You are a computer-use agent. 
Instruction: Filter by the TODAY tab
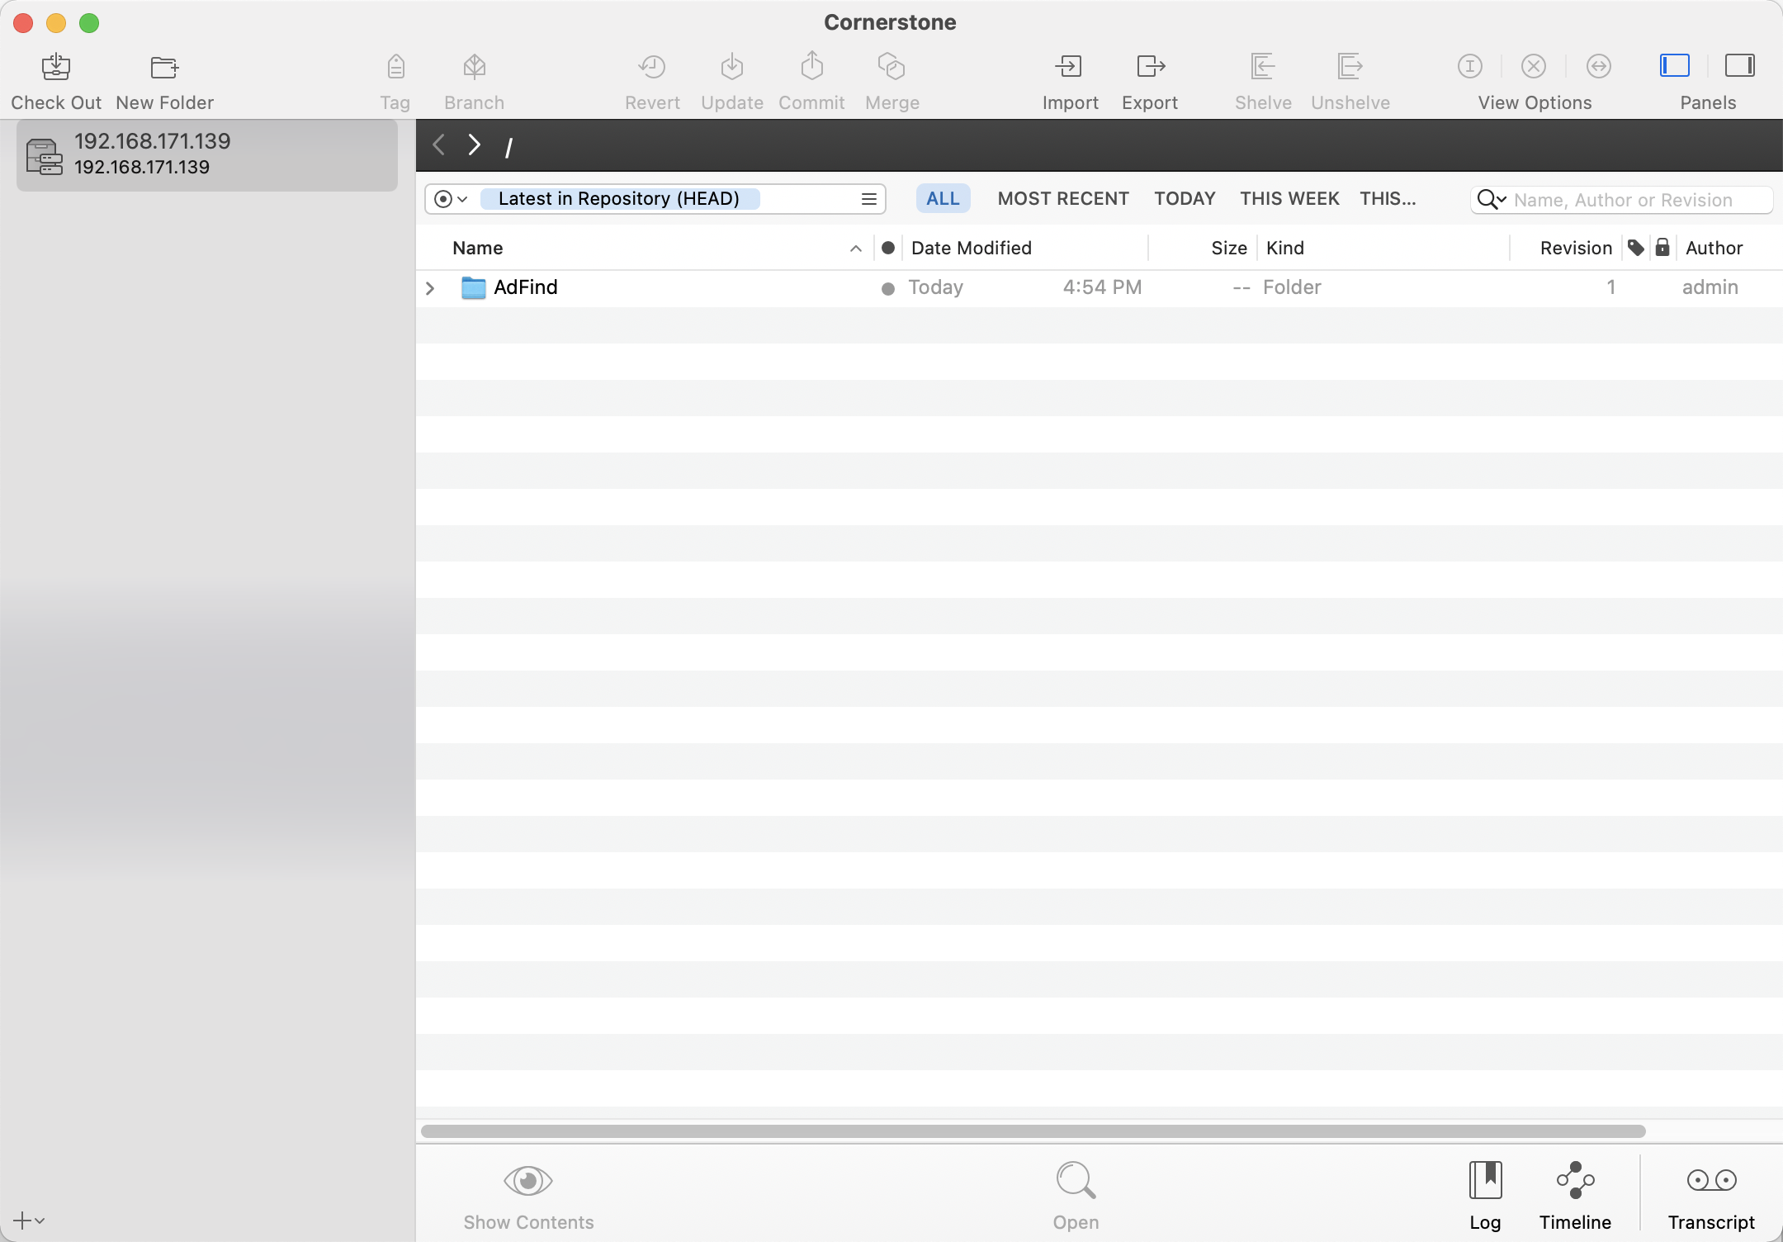(1184, 199)
